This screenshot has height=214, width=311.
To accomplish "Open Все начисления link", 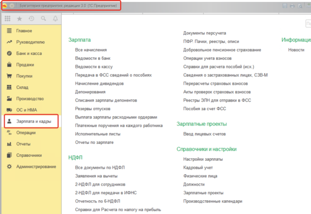I will (91, 50).
